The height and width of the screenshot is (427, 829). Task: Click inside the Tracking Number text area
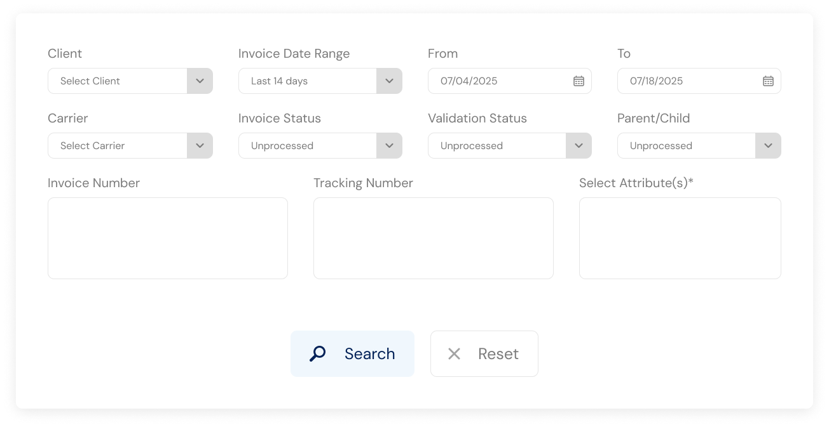[x=434, y=238]
